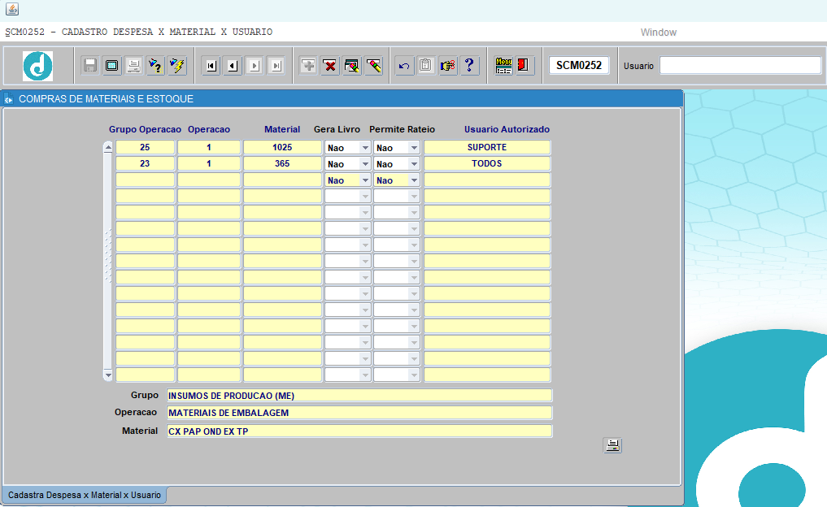Viewport: 827px width, 507px height.
Task: Click the enter query icon in toolbar
Action: tap(155, 66)
